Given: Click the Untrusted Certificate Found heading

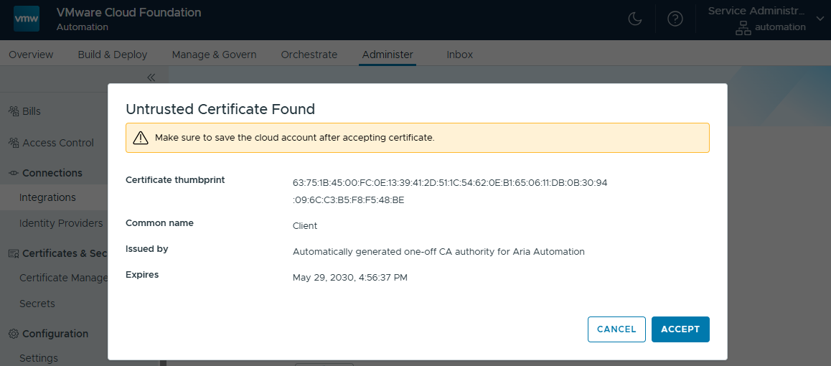Looking at the screenshot, I should click(220, 110).
